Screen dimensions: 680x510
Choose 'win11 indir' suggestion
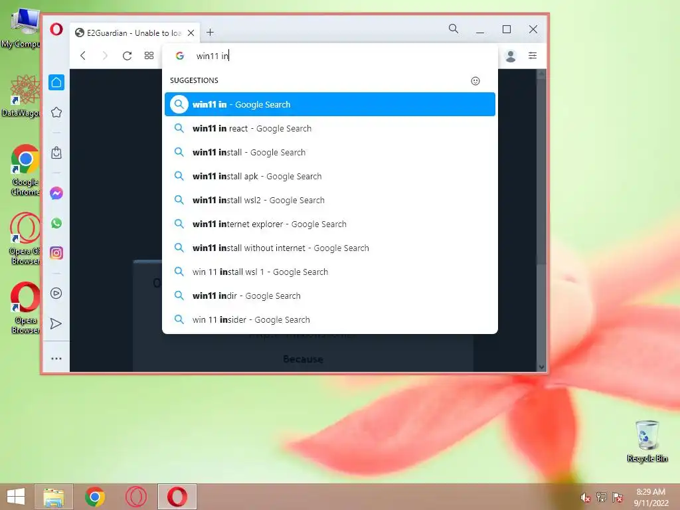[329, 296]
